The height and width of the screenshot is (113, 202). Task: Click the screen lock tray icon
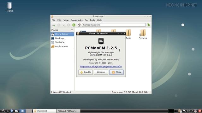click(x=196, y=111)
